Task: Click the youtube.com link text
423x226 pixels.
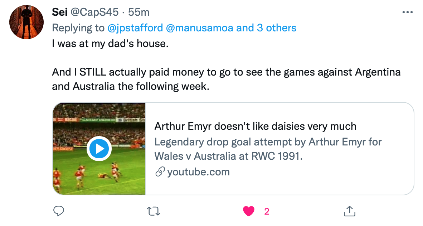Action: (198, 172)
